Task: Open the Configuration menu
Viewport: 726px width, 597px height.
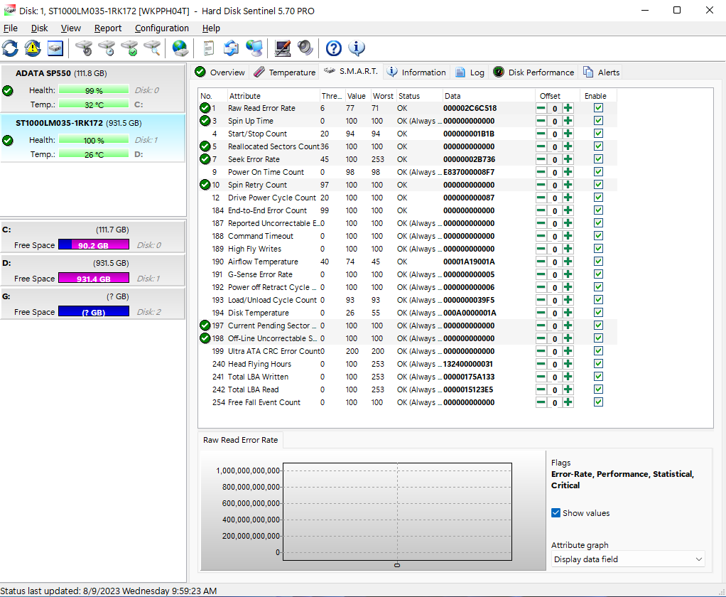Action: click(x=161, y=28)
